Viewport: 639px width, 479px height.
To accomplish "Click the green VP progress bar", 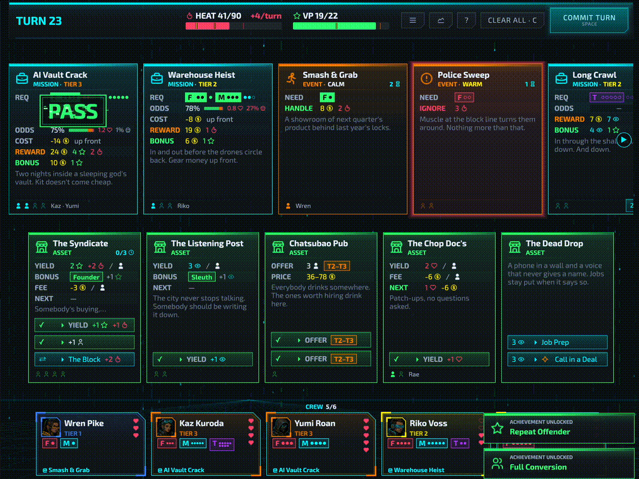I will pos(340,26).
